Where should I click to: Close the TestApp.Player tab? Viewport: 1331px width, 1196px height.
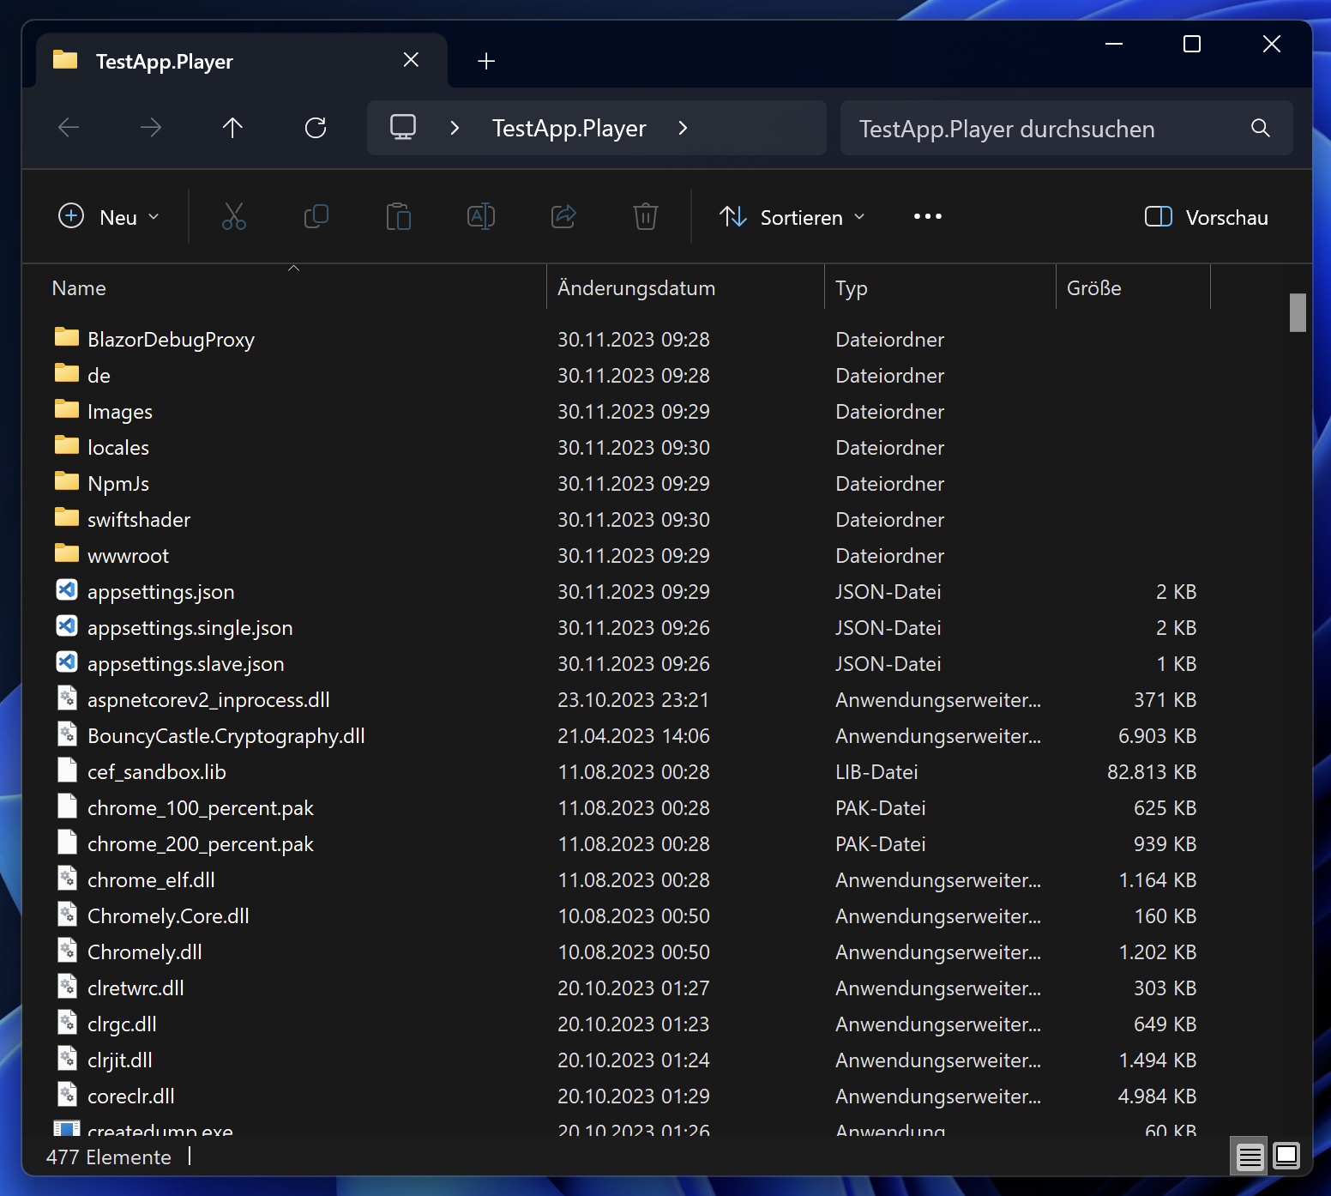coord(411,60)
